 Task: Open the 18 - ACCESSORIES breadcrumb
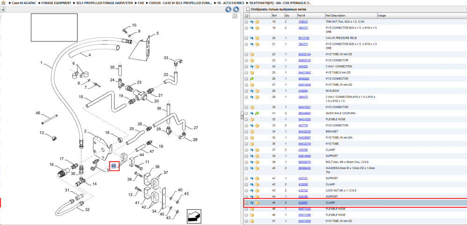(x=231, y=3)
